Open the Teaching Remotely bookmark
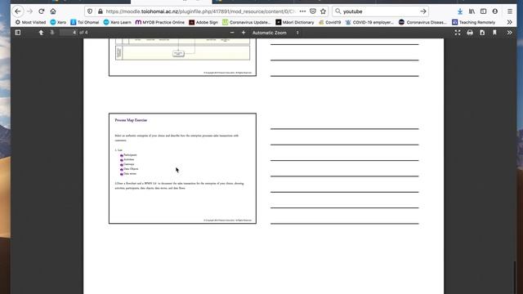The width and height of the screenshot is (523, 294). [473, 22]
